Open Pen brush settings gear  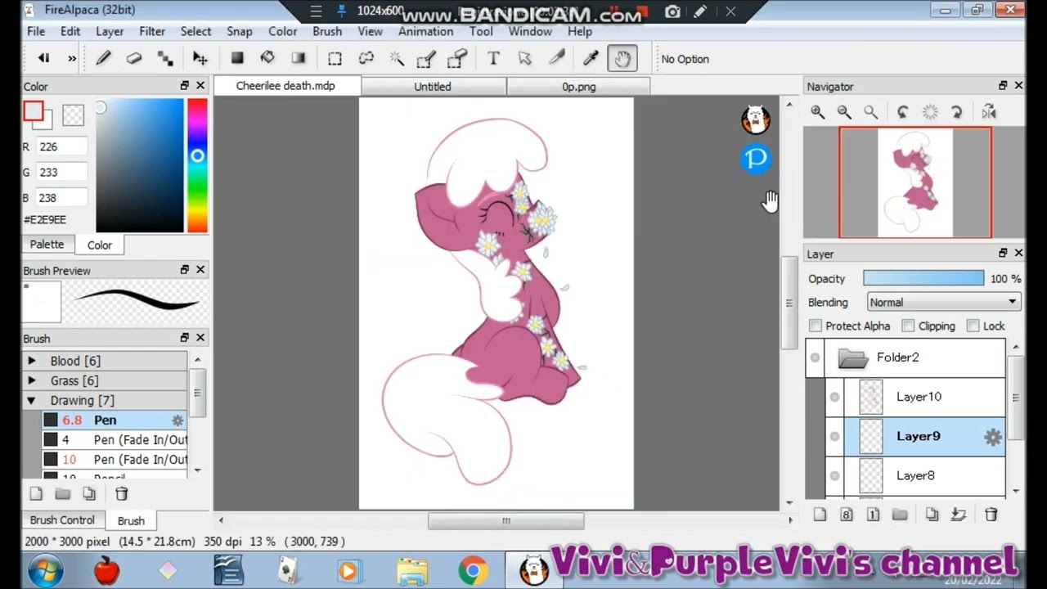[177, 420]
